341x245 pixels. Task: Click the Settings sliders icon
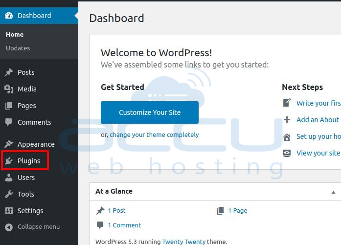click(9, 211)
